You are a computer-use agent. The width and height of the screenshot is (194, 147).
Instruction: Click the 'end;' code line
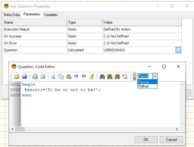(27, 95)
